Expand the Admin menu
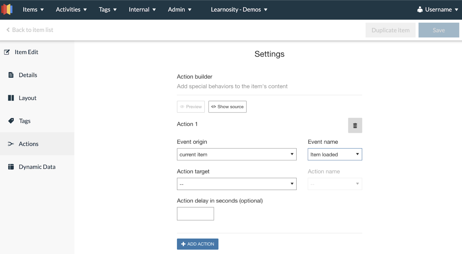The width and height of the screenshot is (462, 254). point(180,10)
